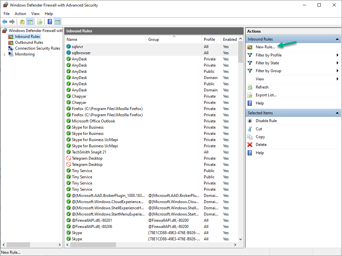The width and height of the screenshot is (342, 256).
Task: Sort by the Profile column header
Action: pos(211,40)
